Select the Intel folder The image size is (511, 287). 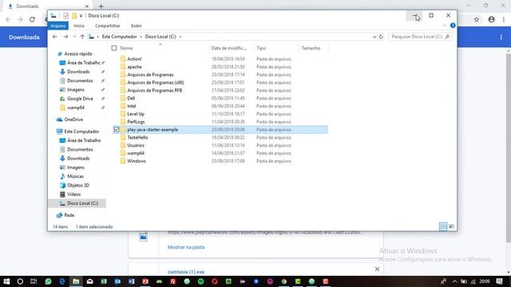[132, 106]
